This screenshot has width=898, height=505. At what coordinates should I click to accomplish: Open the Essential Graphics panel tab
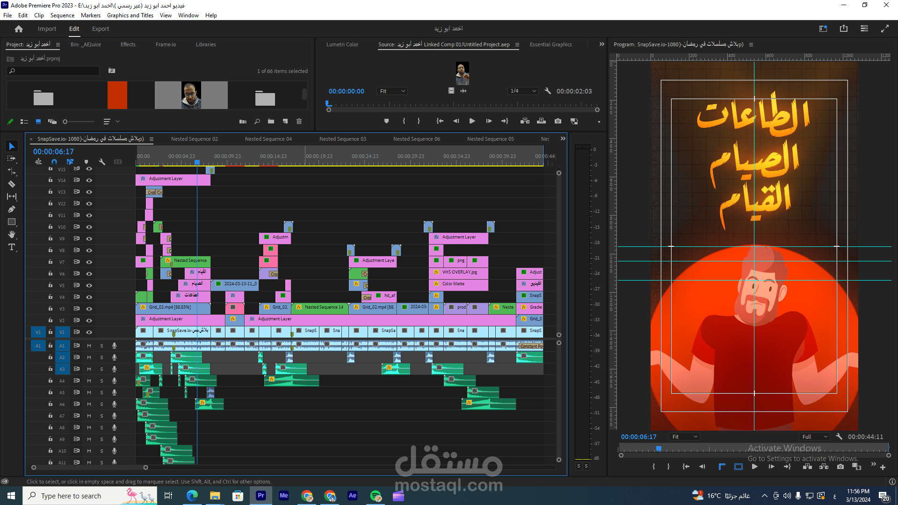click(550, 44)
